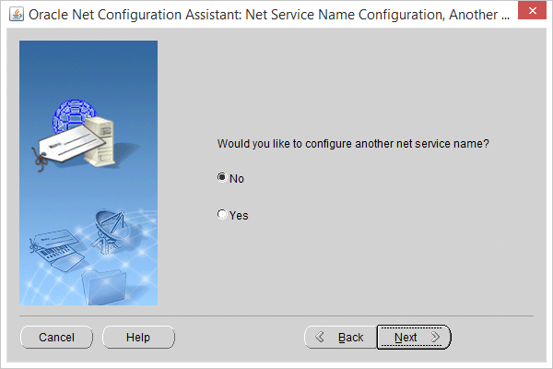
Task: Click the No option label
Action: pos(237,179)
